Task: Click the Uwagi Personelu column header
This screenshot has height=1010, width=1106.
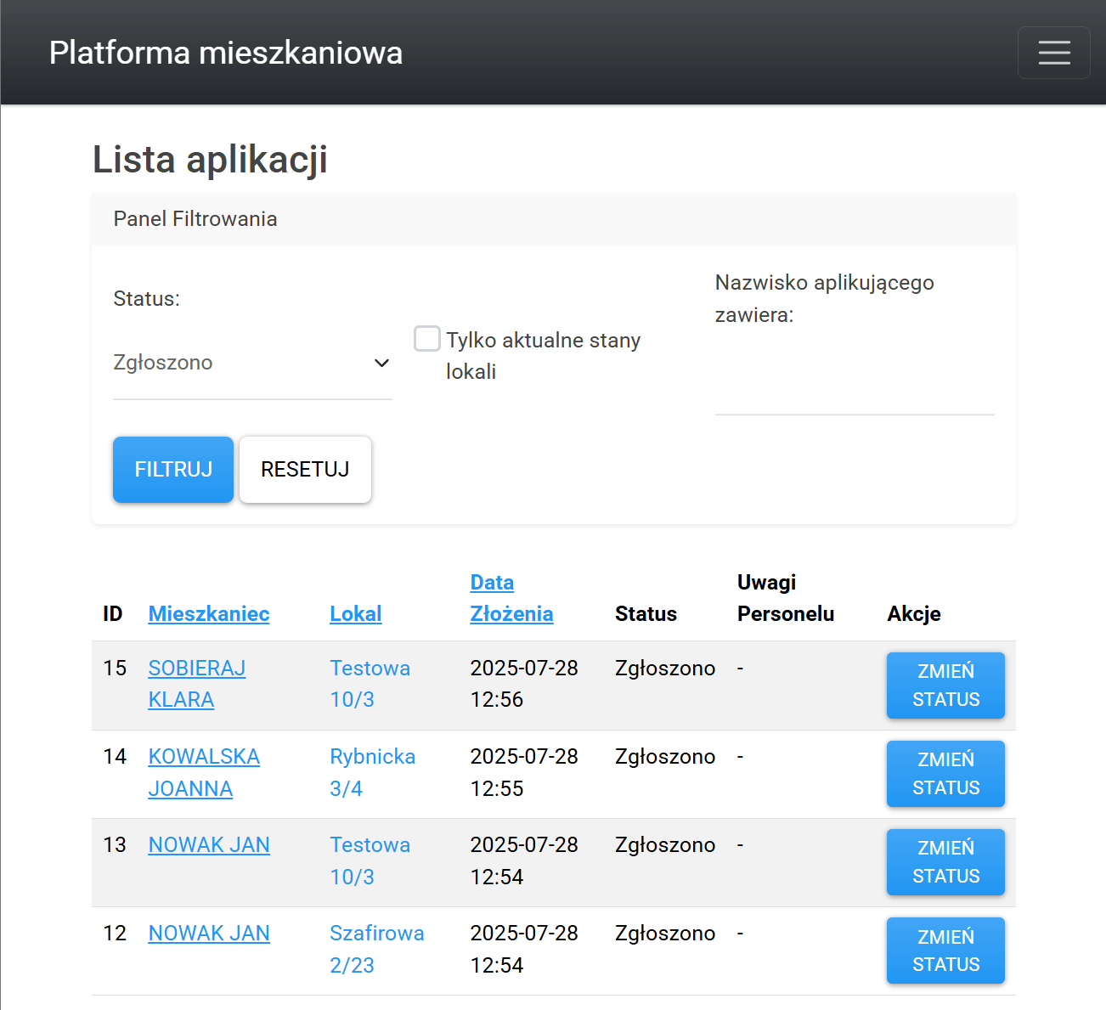Action: coord(786,598)
